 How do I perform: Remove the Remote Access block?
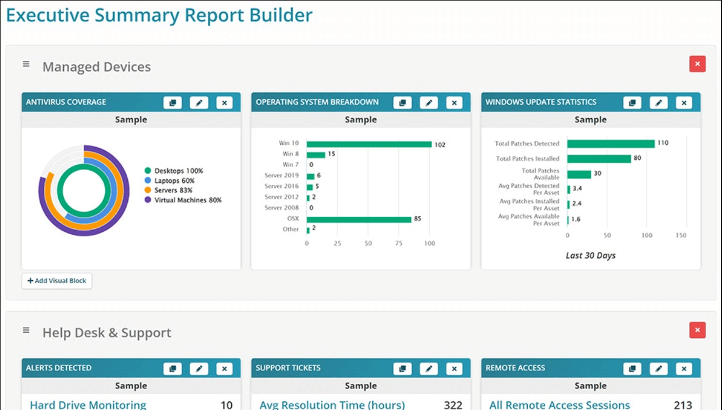685,368
